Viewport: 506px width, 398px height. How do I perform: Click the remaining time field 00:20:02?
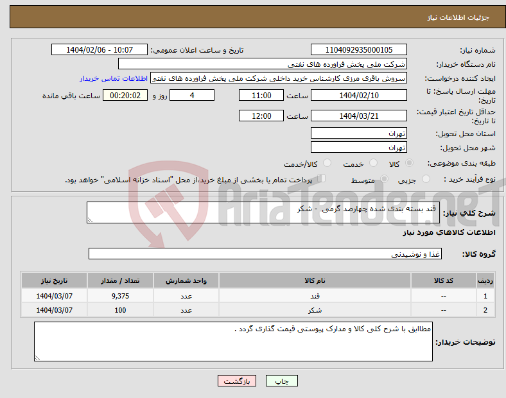click(x=125, y=95)
